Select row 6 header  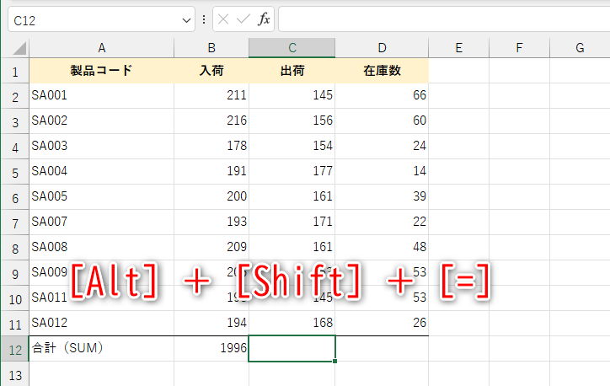pos(15,197)
